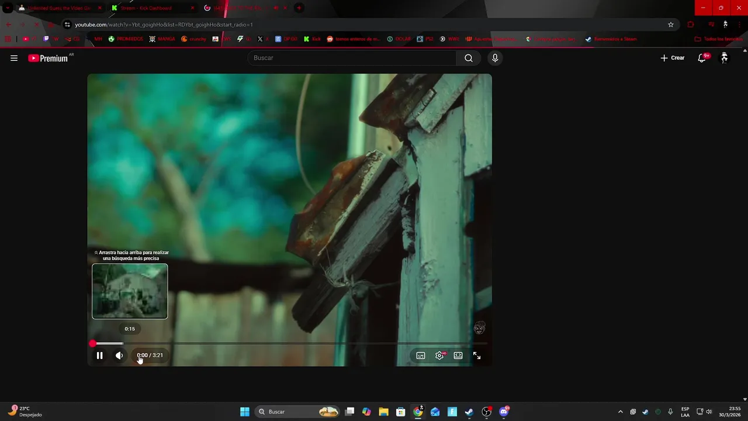Image resolution: width=748 pixels, height=421 pixels.
Task: Open the ESP LAA language switcher
Action: [685, 412]
